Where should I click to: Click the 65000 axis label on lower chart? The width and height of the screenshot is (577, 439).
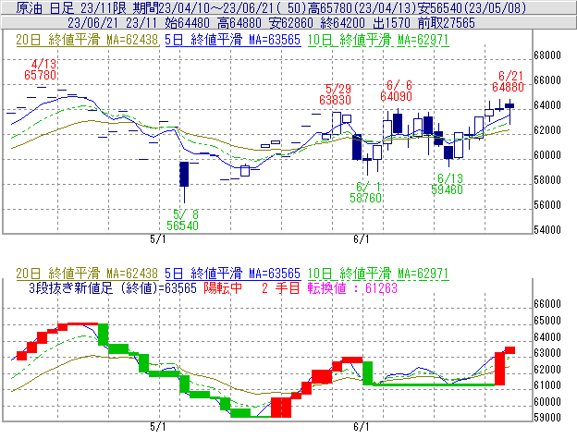(x=547, y=321)
